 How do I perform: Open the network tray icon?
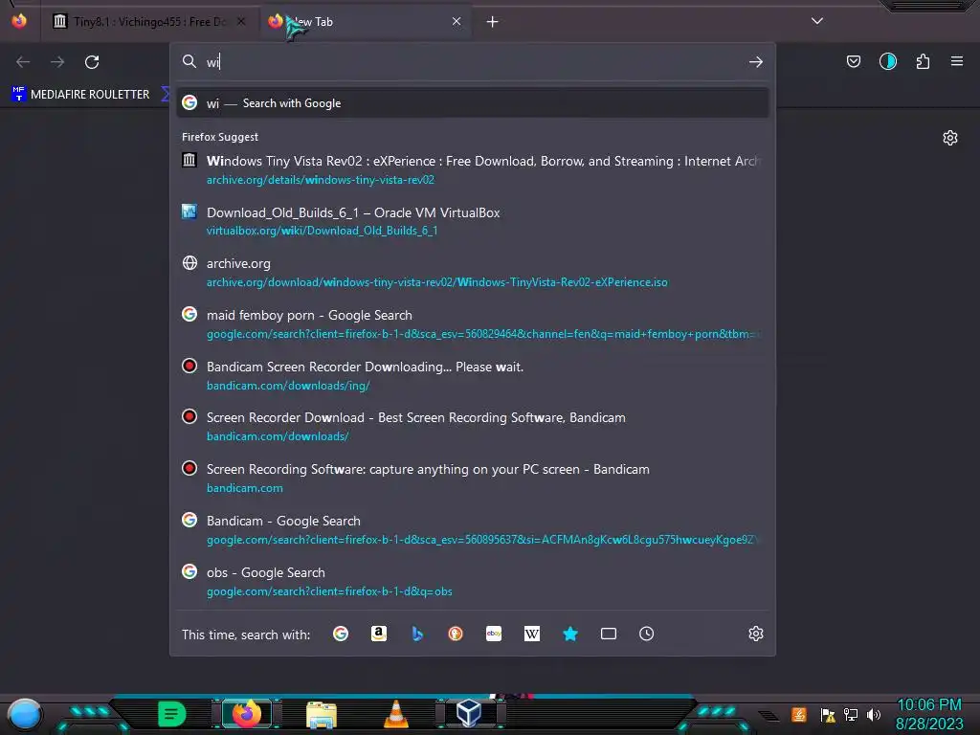coord(850,714)
